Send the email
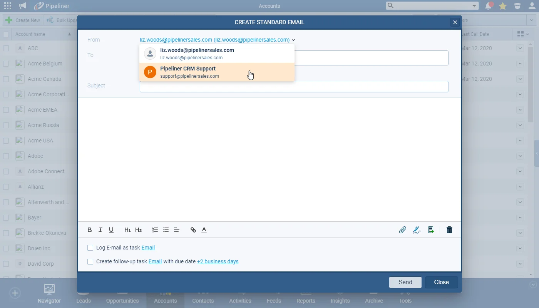 click(x=405, y=282)
